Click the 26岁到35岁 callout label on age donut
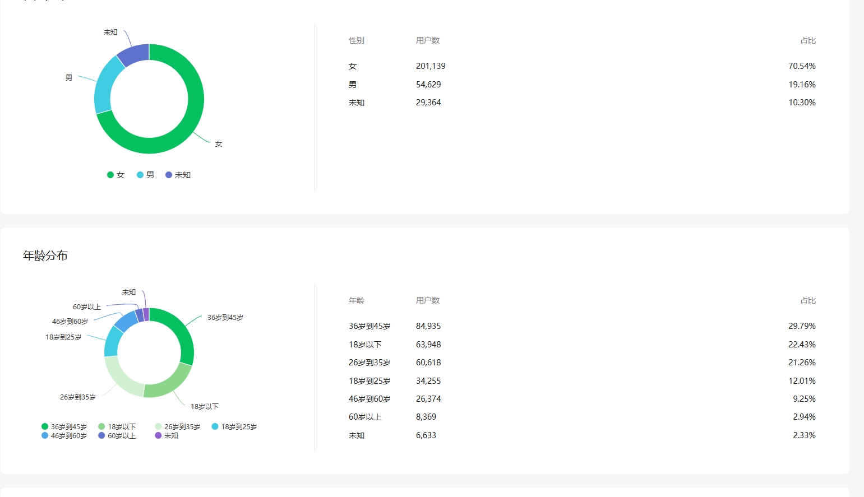Screen dimensions: 864x497 78,397
